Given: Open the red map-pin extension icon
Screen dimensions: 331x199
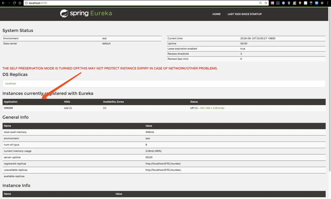Looking at the screenshot, I should [x=300, y=3].
